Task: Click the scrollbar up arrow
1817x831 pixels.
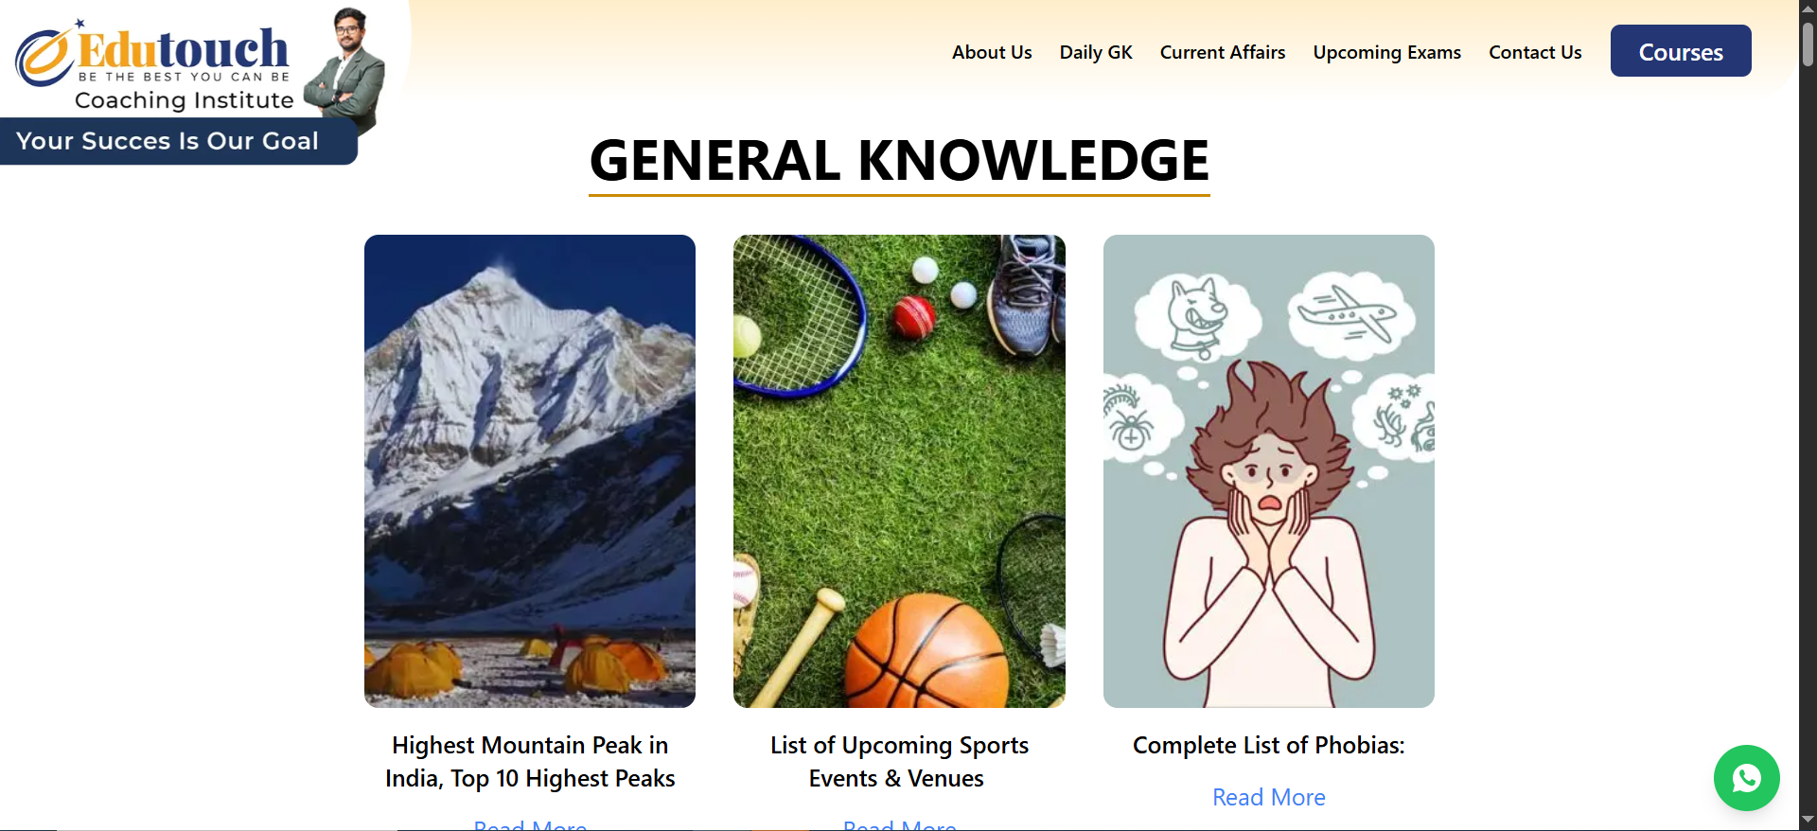Action: pos(1808,8)
